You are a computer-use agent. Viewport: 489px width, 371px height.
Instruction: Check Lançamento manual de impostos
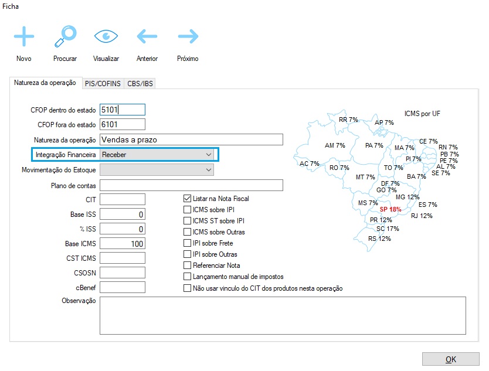click(x=188, y=277)
